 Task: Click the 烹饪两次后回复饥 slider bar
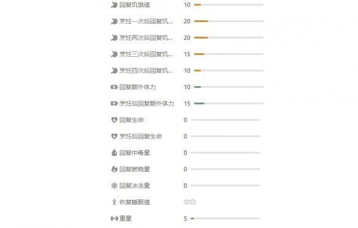pos(229,37)
